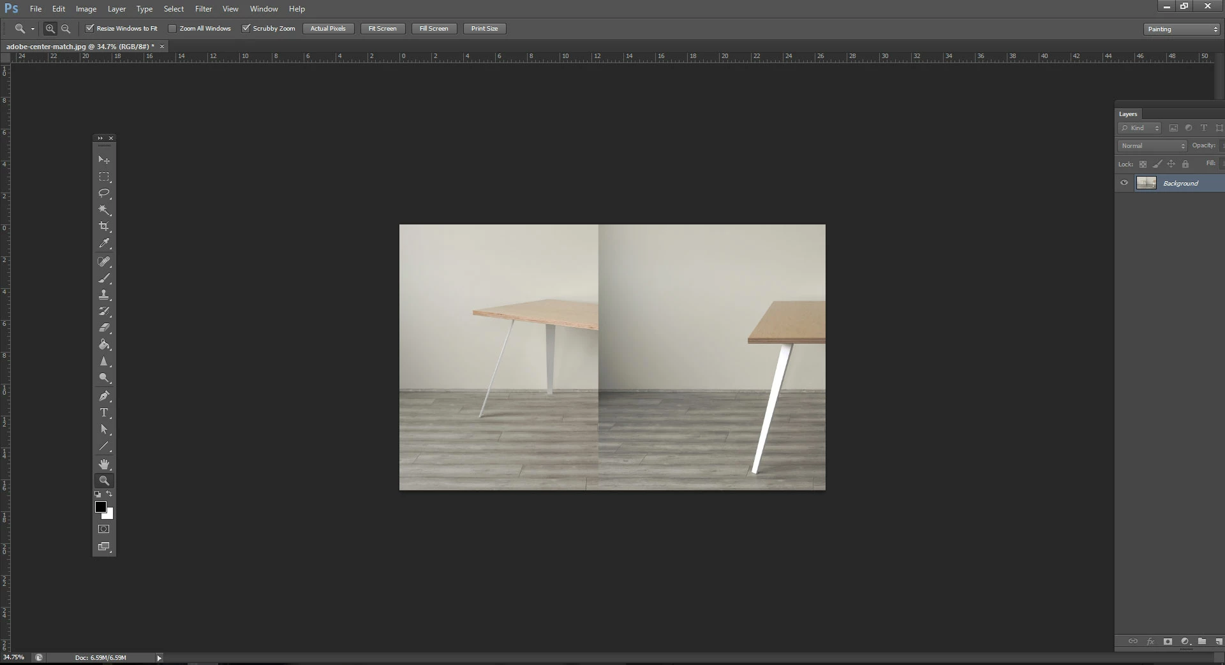Open the Painting workspace dropdown
This screenshot has width=1225, height=665.
[x=1182, y=29]
